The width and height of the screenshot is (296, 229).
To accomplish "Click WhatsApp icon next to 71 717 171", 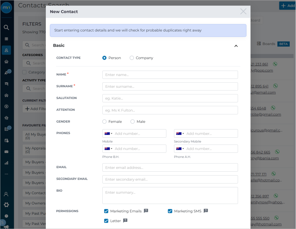I will [x=274, y=174].
